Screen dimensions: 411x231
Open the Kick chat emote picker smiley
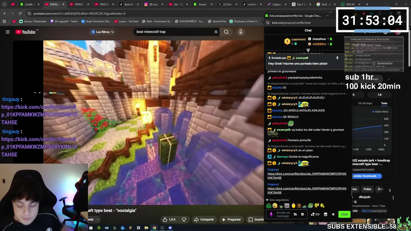(x=302, y=214)
